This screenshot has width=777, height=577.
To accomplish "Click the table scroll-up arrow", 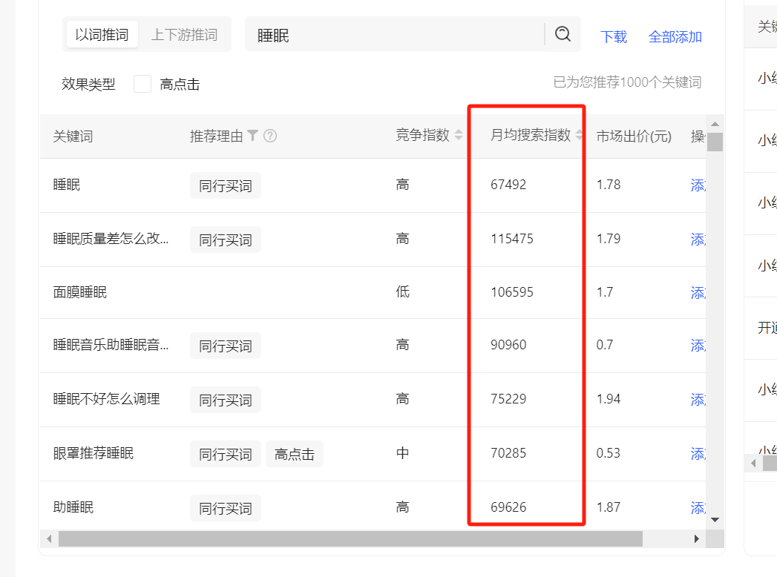I will pos(715,124).
